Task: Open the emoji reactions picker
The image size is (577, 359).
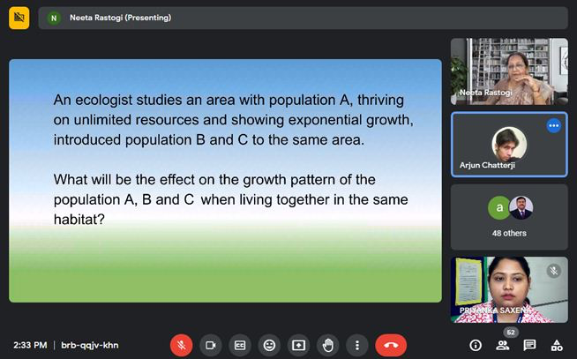Action: 269,345
